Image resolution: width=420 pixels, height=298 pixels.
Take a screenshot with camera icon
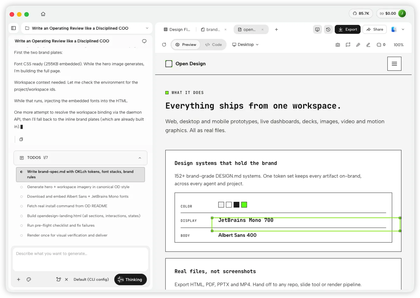pyautogui.click(x=338, y=45)
